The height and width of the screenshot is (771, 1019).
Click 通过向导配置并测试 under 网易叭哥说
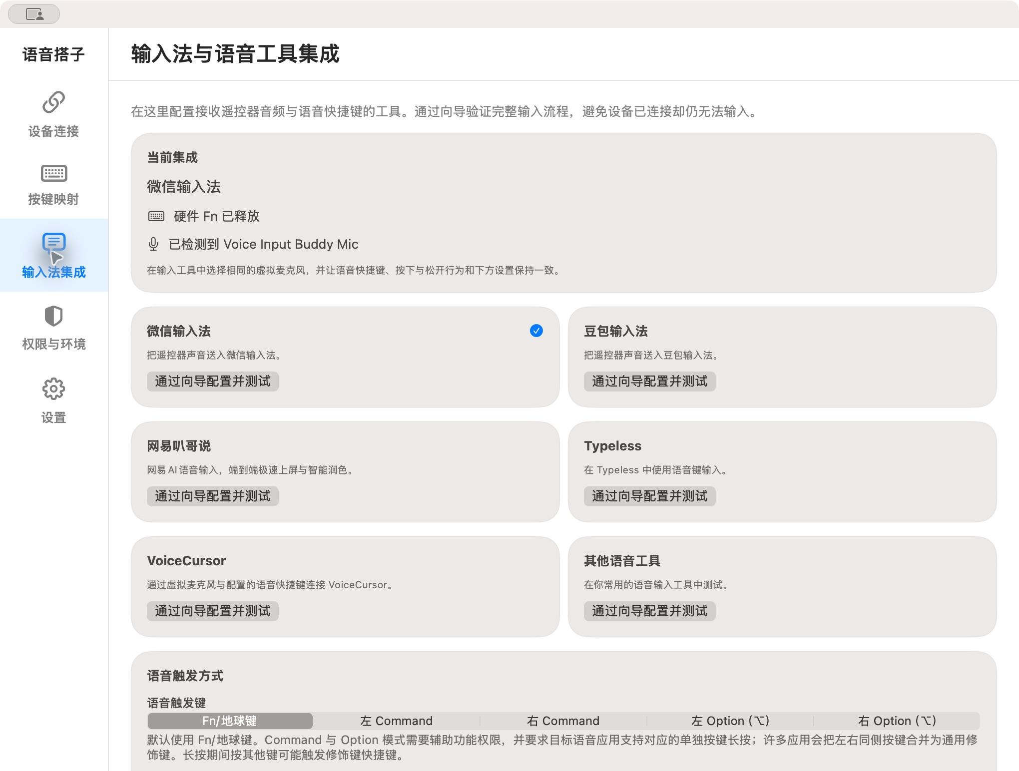213,496
